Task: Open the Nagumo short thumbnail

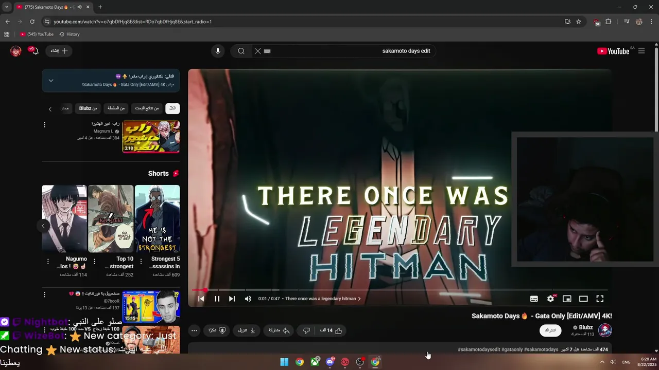Action: tap(64, 218)
